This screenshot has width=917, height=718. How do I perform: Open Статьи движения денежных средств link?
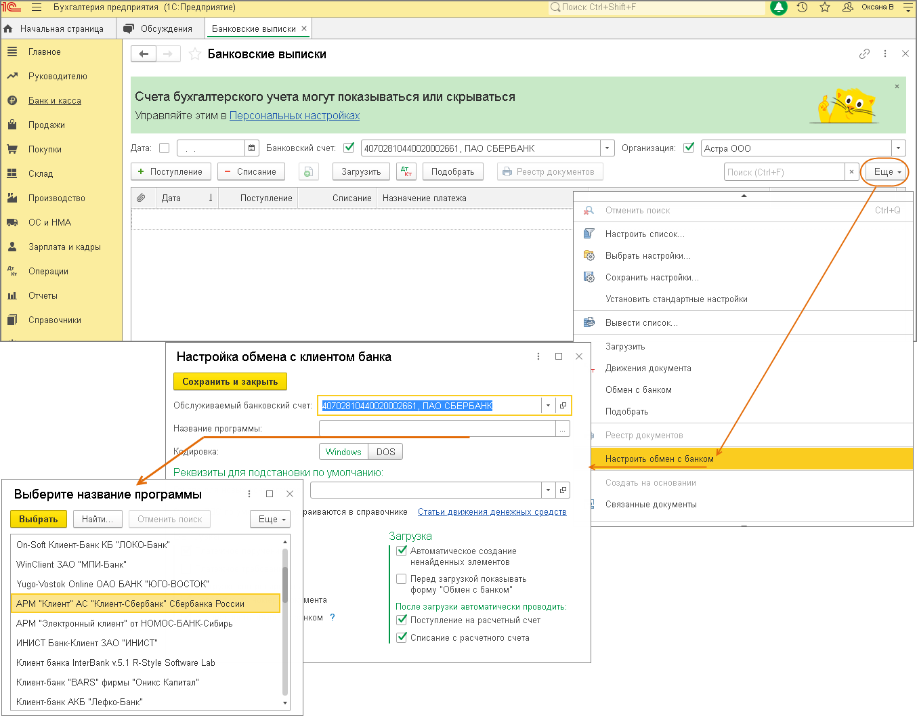point(492,511)
